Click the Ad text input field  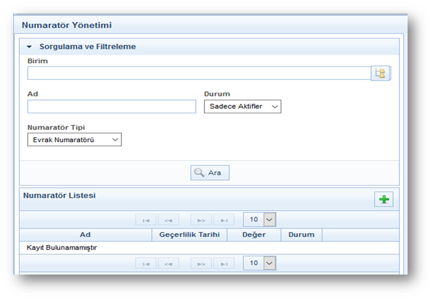[x=112, y=107]
